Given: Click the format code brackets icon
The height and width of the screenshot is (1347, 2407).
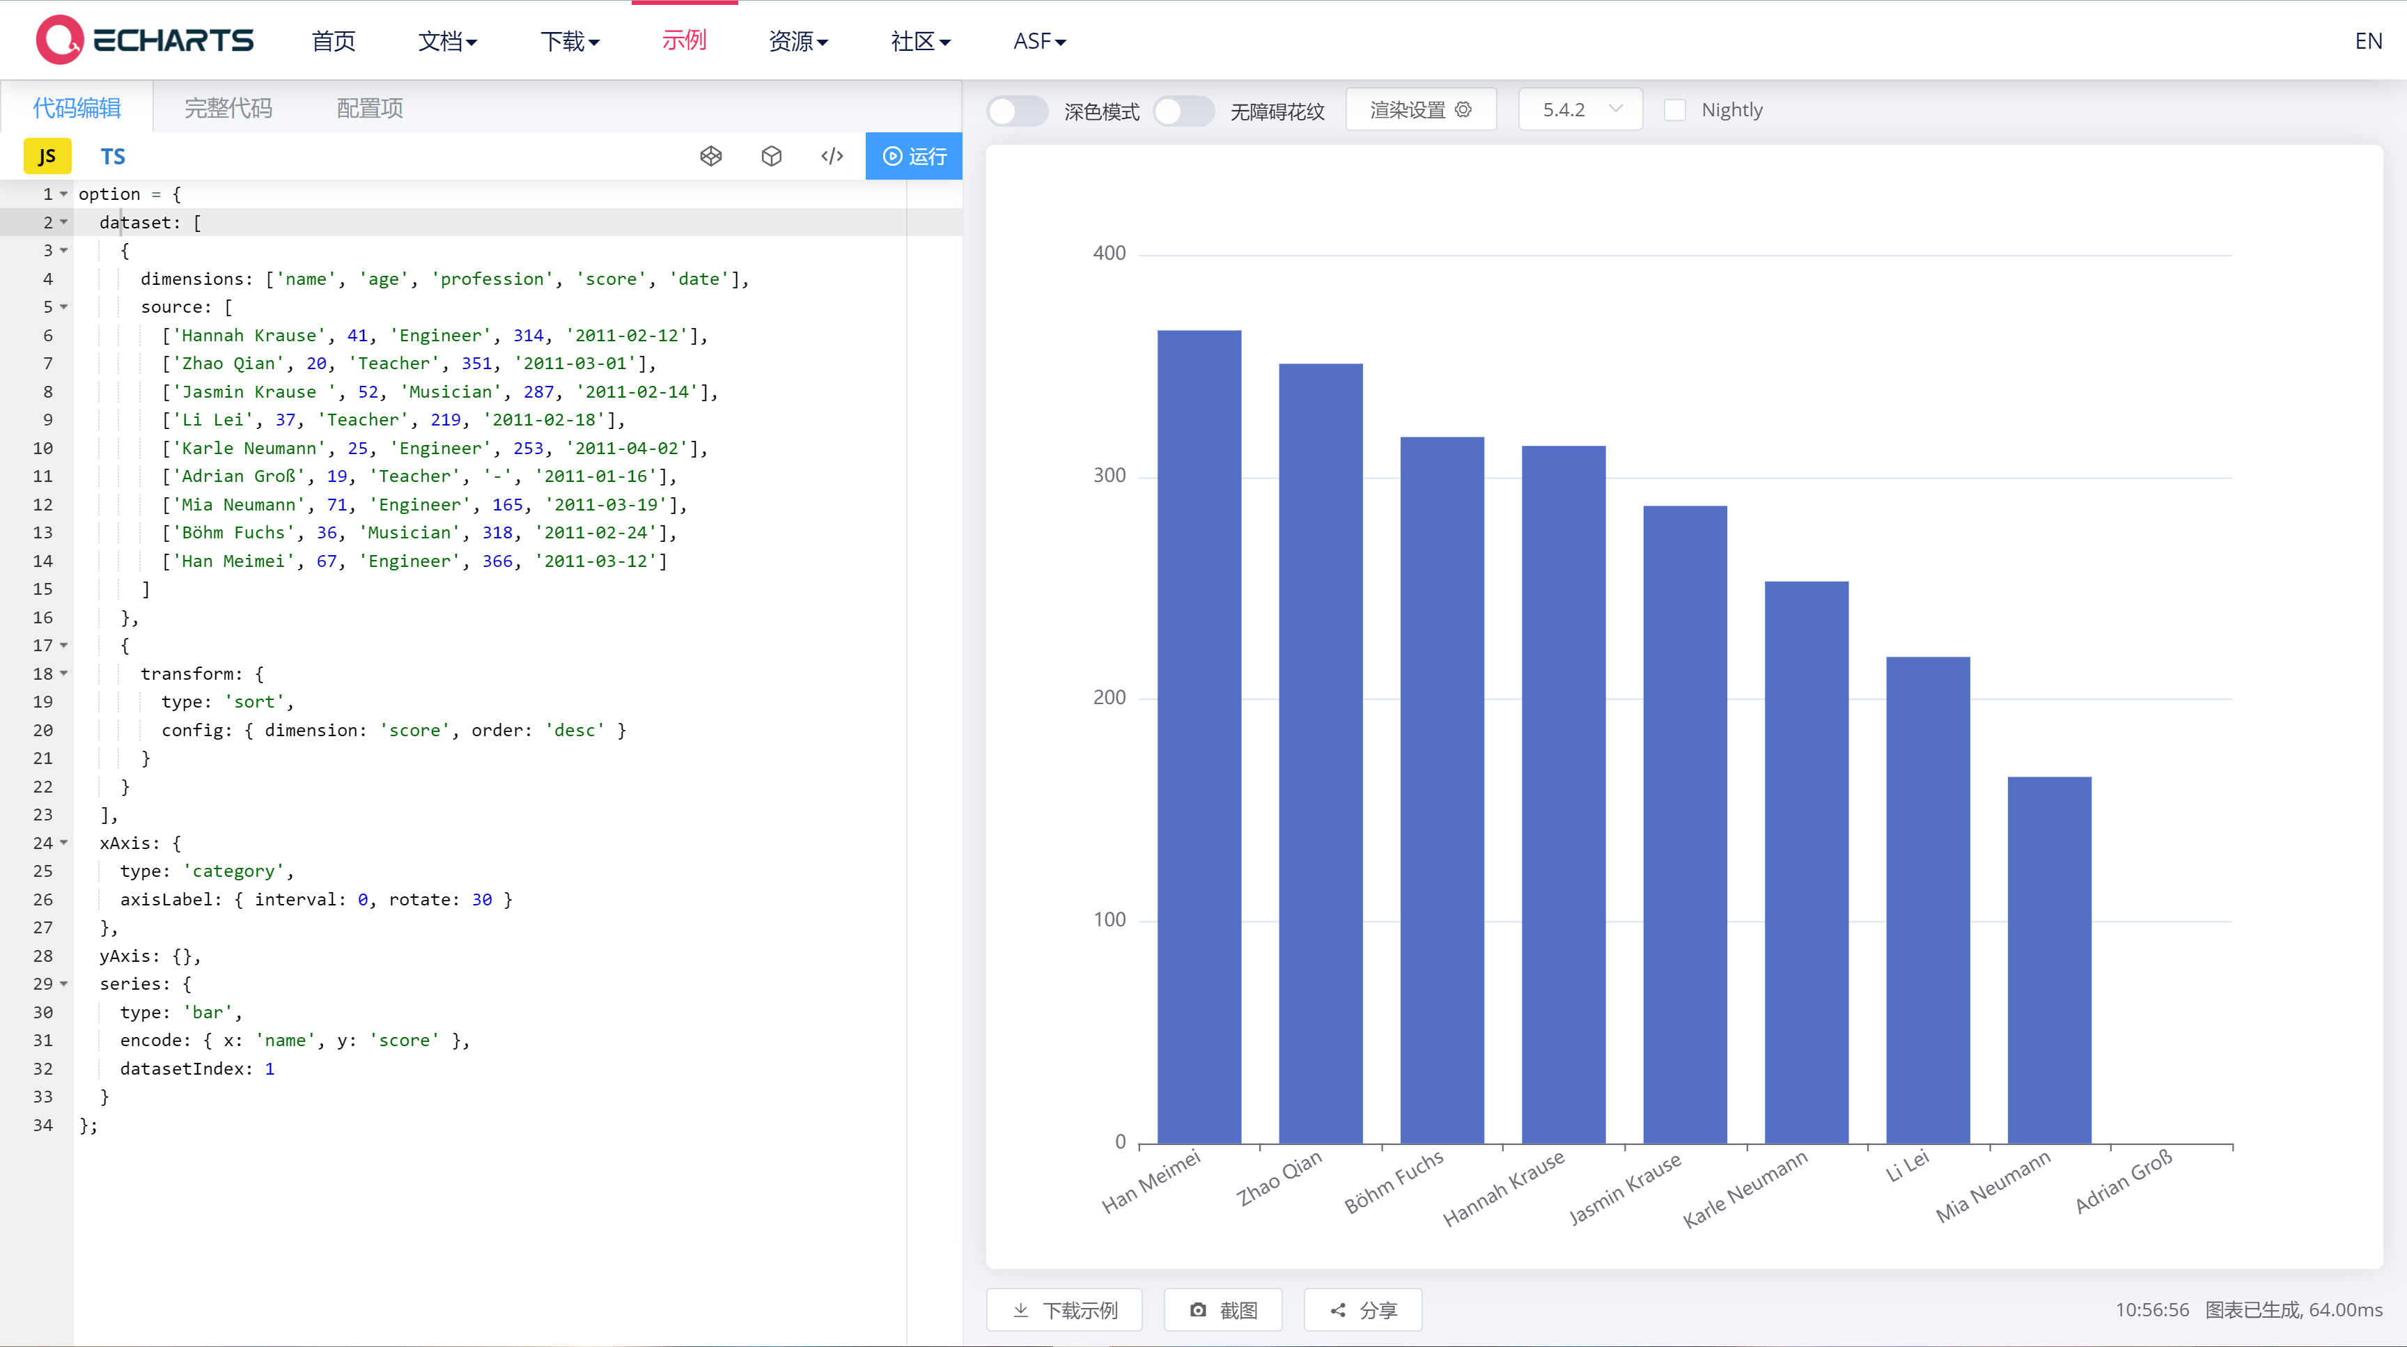Looking at the screenshot, I should click(x=832, y=156).
